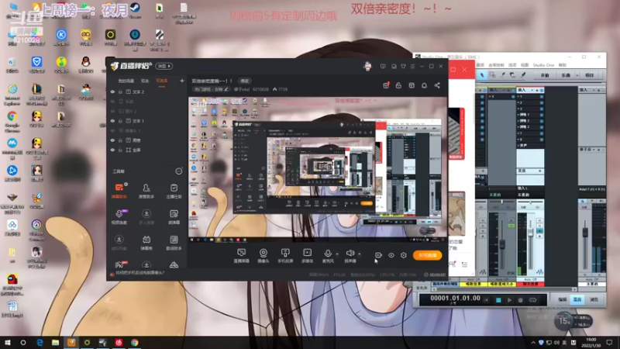Click the microphone-with-badge tool in second toolbox row

tap(119, 216)
